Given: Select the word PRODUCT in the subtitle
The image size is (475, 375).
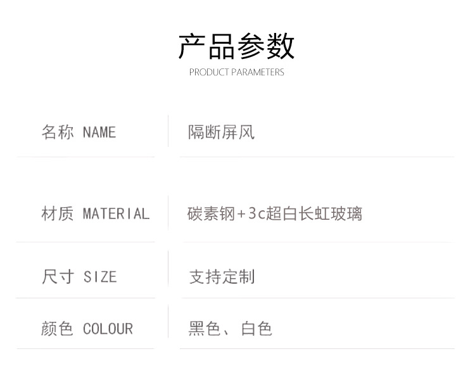Looking at the screenshot, I should point(209,72).
